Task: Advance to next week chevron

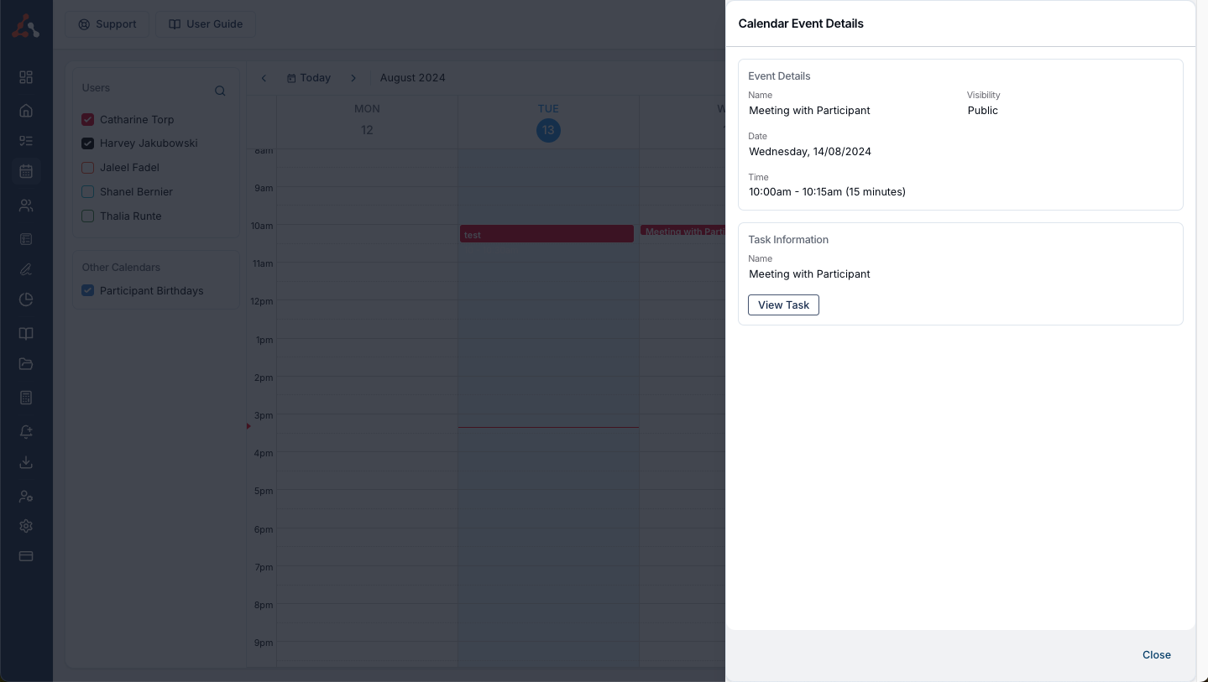Action: 353,78
